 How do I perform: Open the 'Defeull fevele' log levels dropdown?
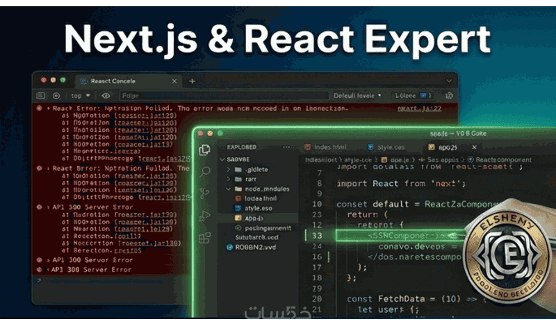[x=357, y=96]
